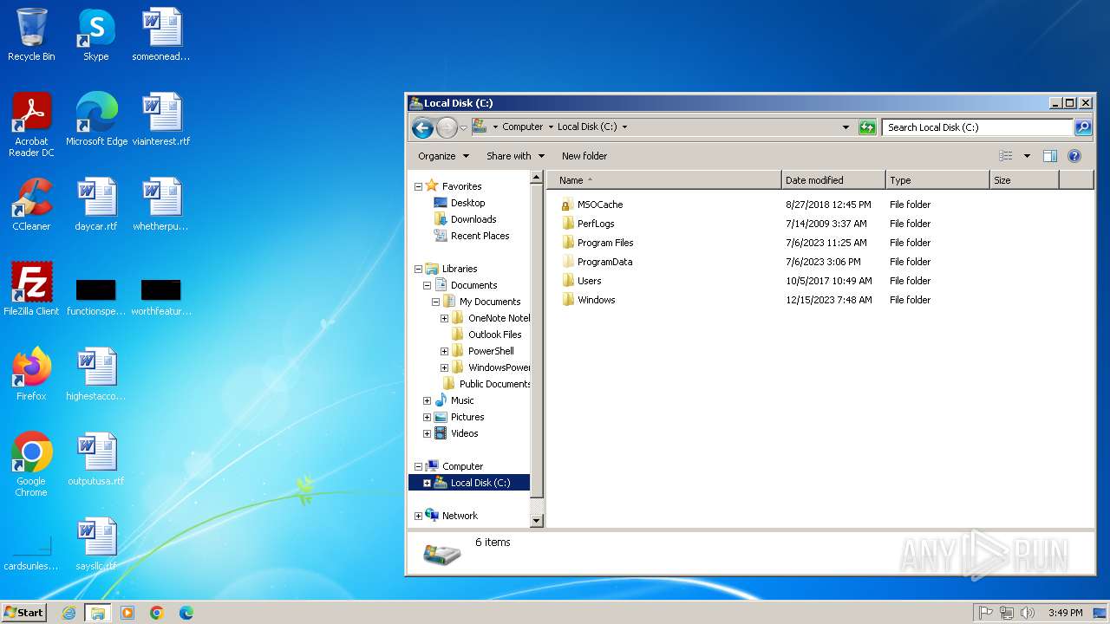Expand the Videos library node
This screenshot has height=624, width=1110.
427,433
